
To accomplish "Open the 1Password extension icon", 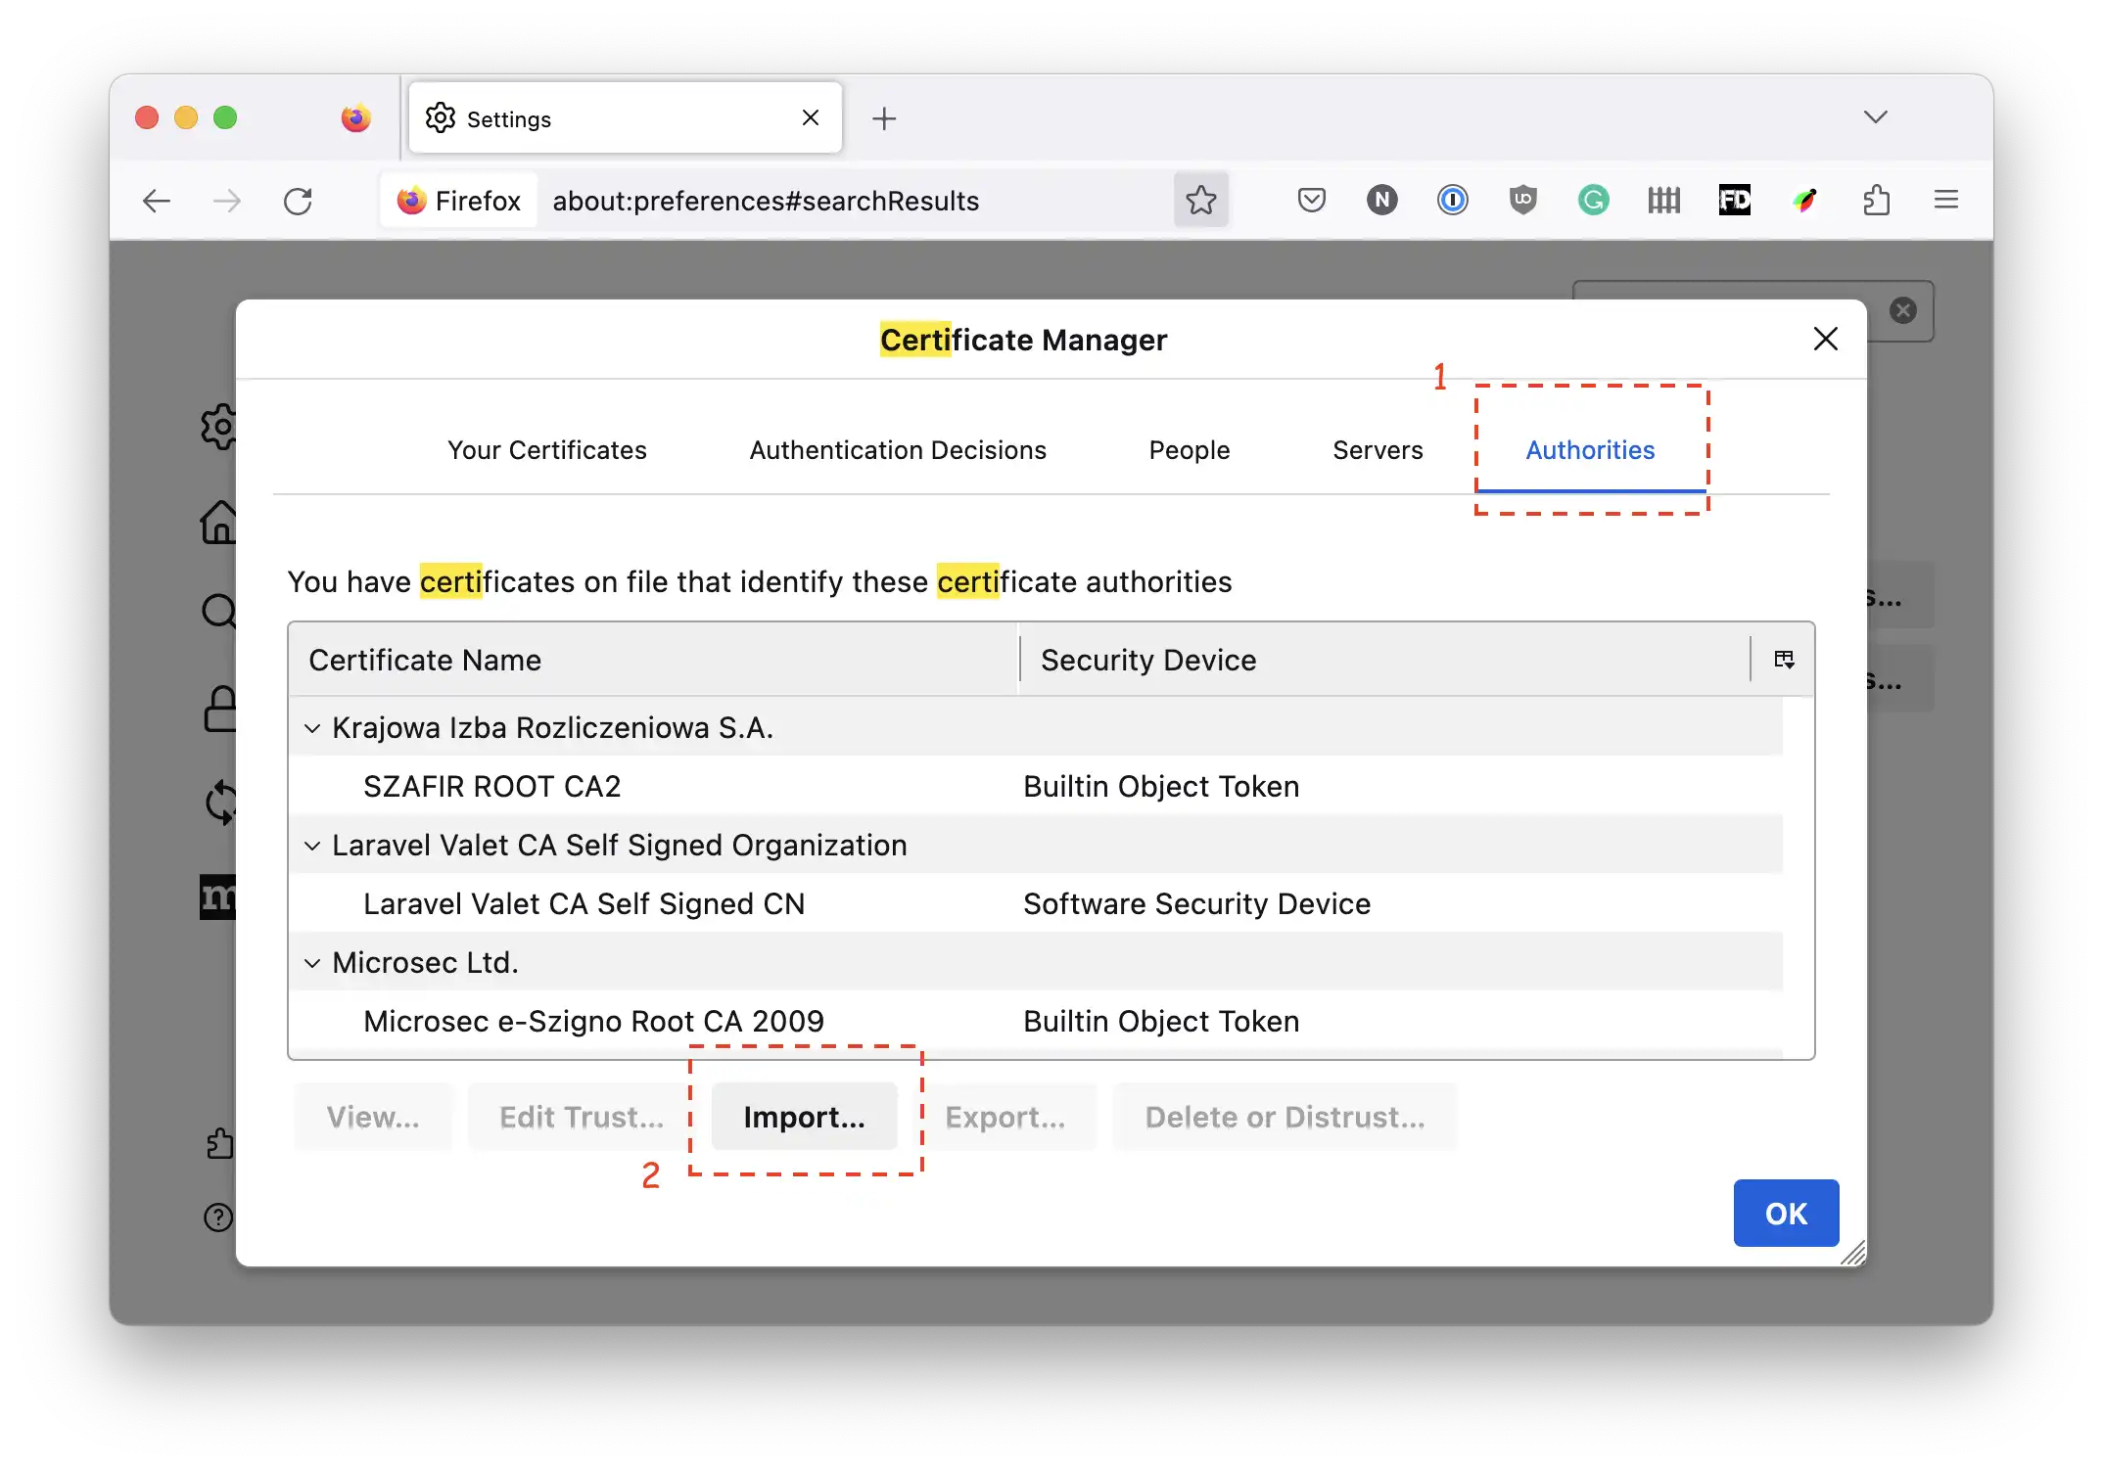I will (1453, 201).
